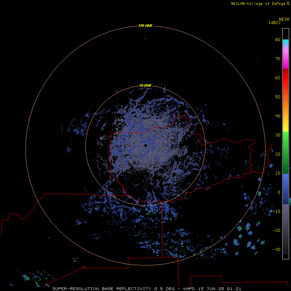Click the 50 NMI range ring label
Screen dimensions: 291x291
[145, 85]
